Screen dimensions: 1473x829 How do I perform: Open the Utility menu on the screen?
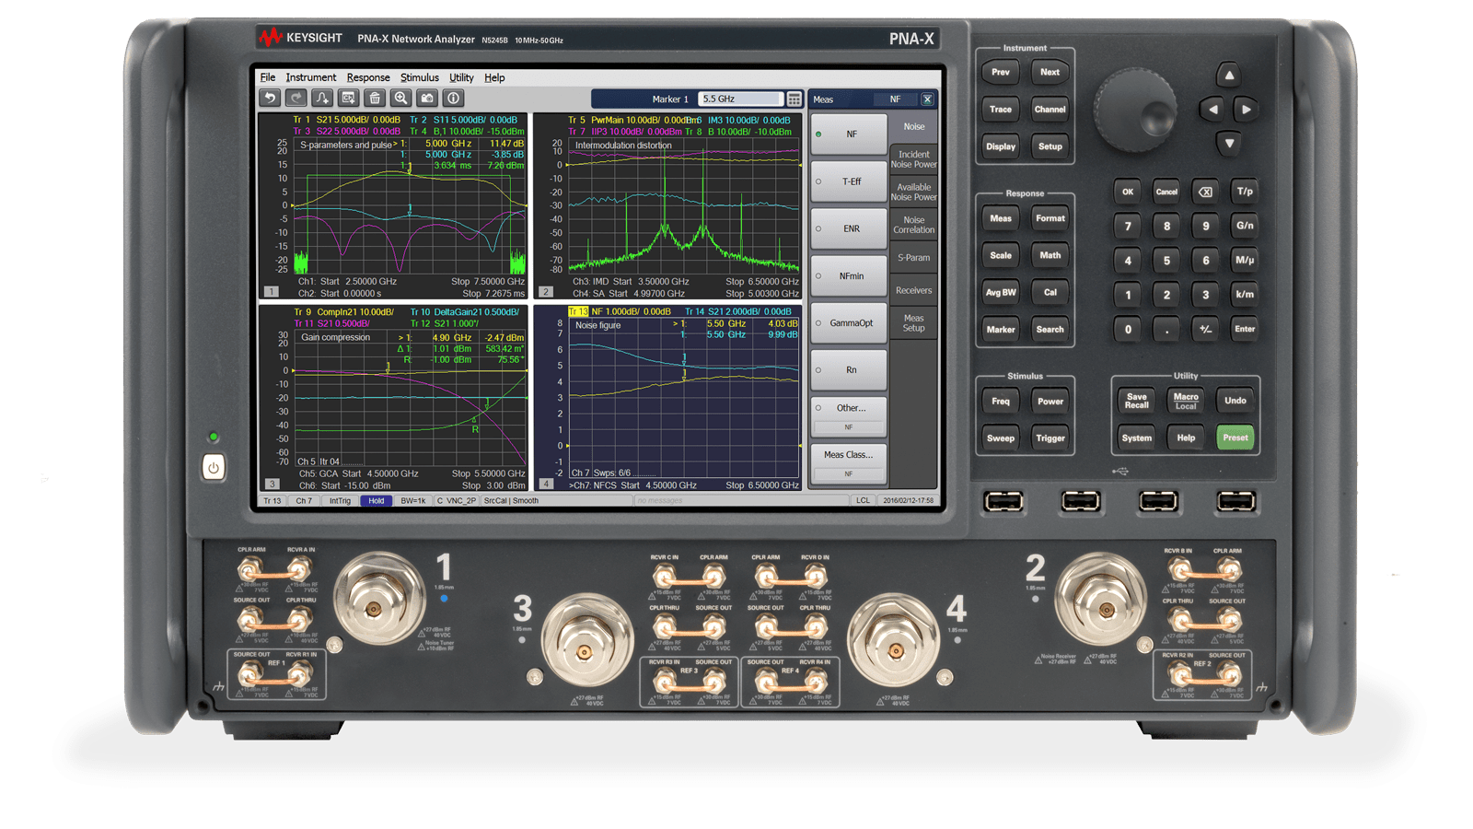[x=461, y=77]
